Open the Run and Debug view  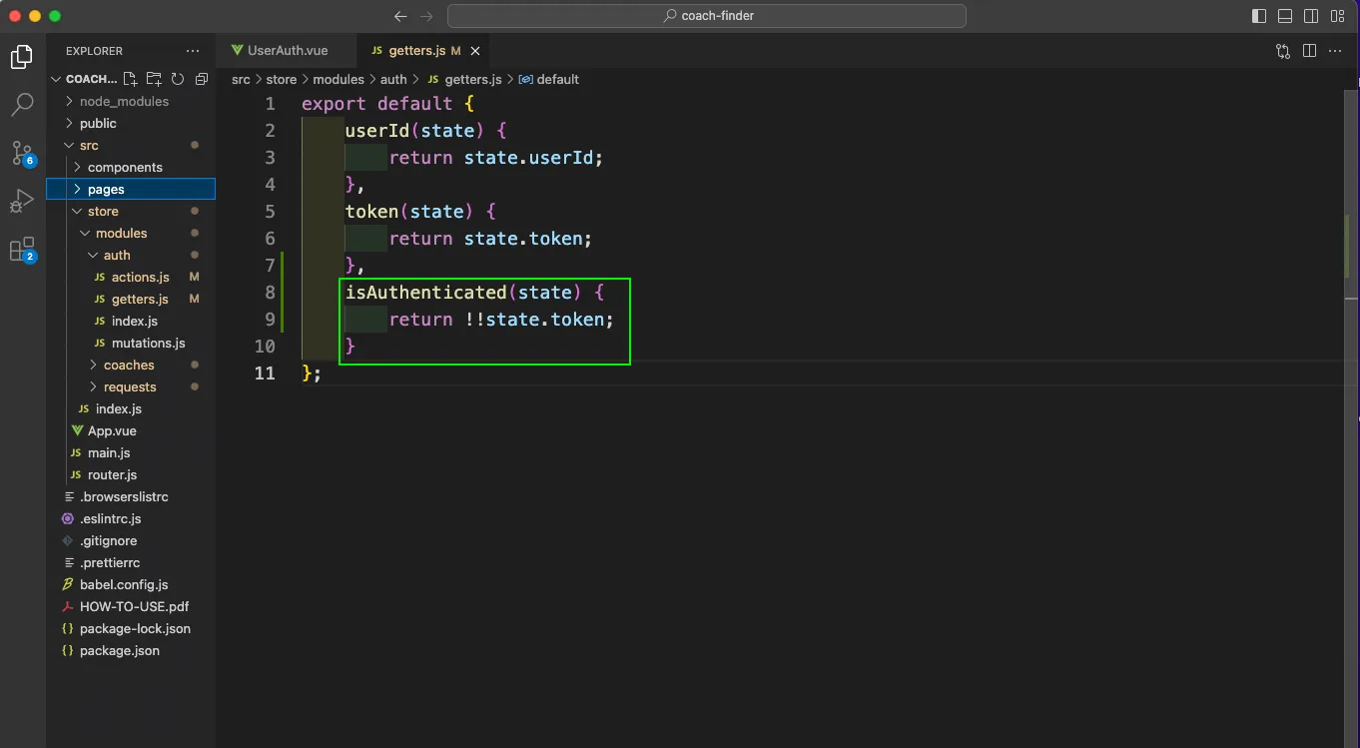[21, 201]
